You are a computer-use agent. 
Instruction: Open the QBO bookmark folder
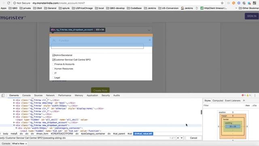point(13,8)
